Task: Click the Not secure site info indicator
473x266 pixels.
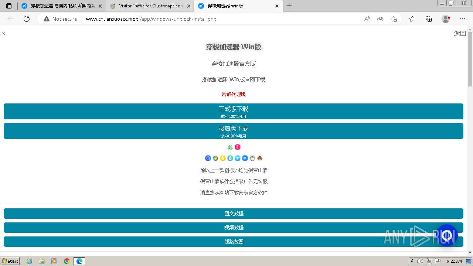Action: click(60, 19)
